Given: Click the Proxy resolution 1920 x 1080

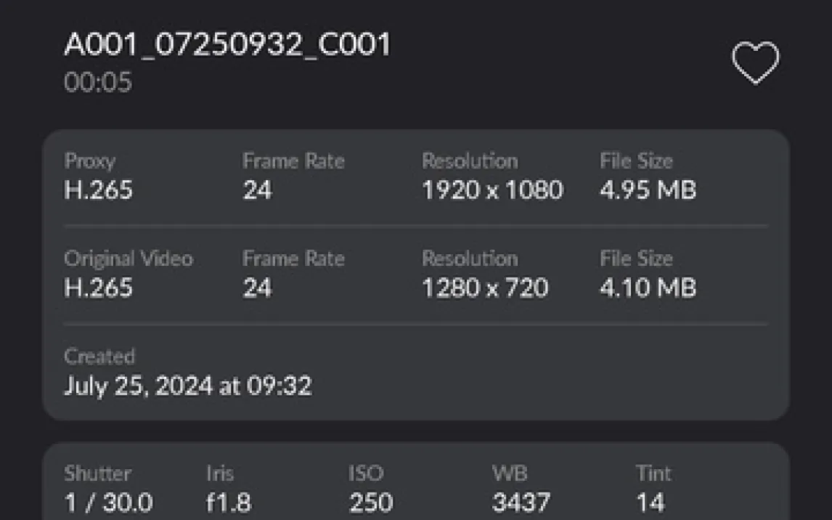Looking at the screenshot, I should tap(492, 190).
